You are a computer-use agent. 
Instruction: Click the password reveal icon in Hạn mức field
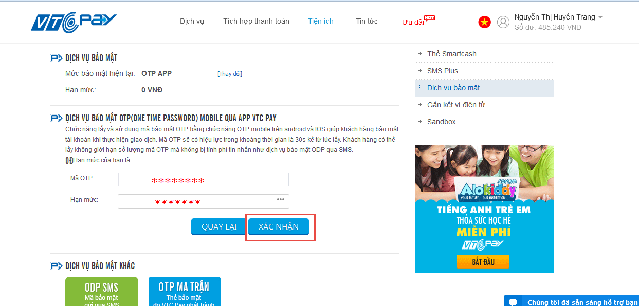click(281, 199)
